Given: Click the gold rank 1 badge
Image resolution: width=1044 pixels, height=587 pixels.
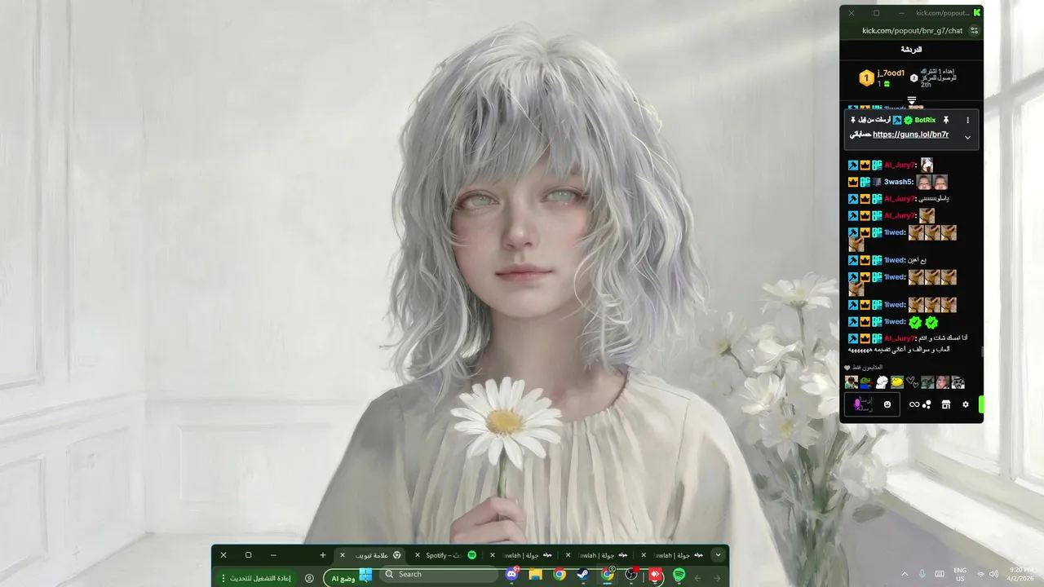Looking at the screenshot, I should 866,78.
